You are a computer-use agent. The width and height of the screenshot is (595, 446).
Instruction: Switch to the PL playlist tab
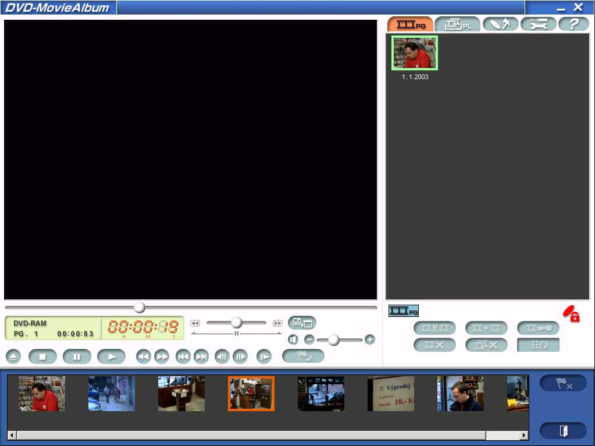click(457, 24)
